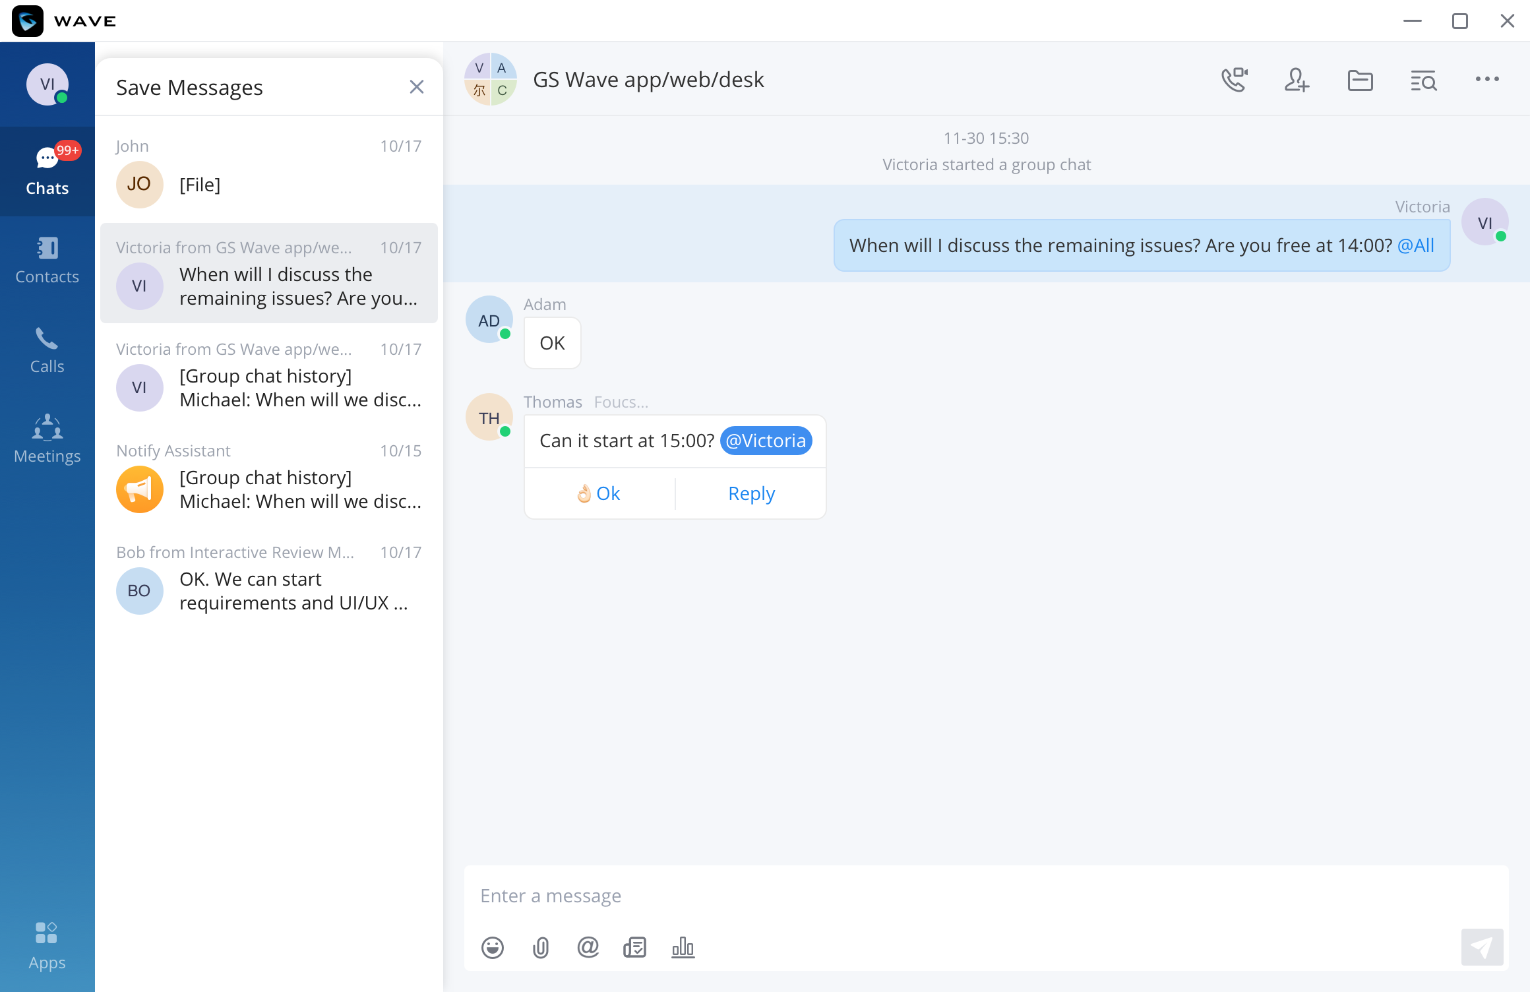Open the Meetings section
Image resolution: width=1530 pixels, height=992 pixels.
click(47, 439)
